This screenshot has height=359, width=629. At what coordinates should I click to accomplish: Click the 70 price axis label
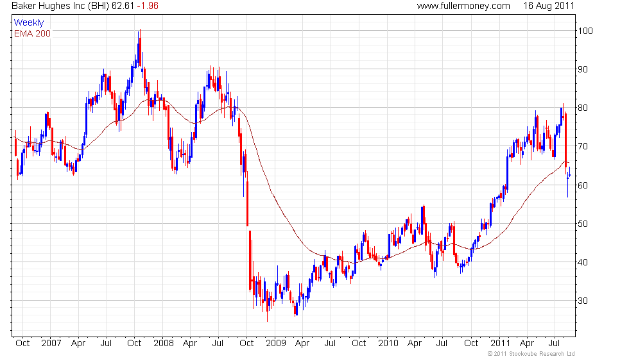pos(583,146)
